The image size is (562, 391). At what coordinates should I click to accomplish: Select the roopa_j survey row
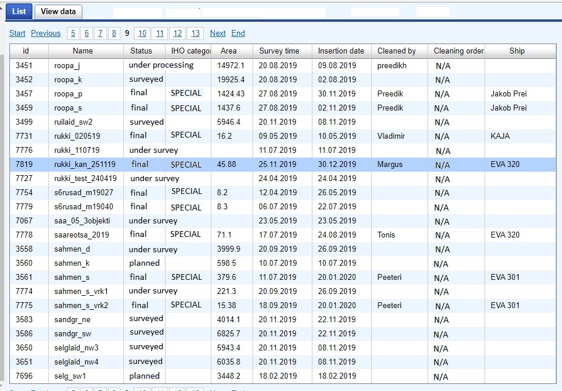pos(67,66)
